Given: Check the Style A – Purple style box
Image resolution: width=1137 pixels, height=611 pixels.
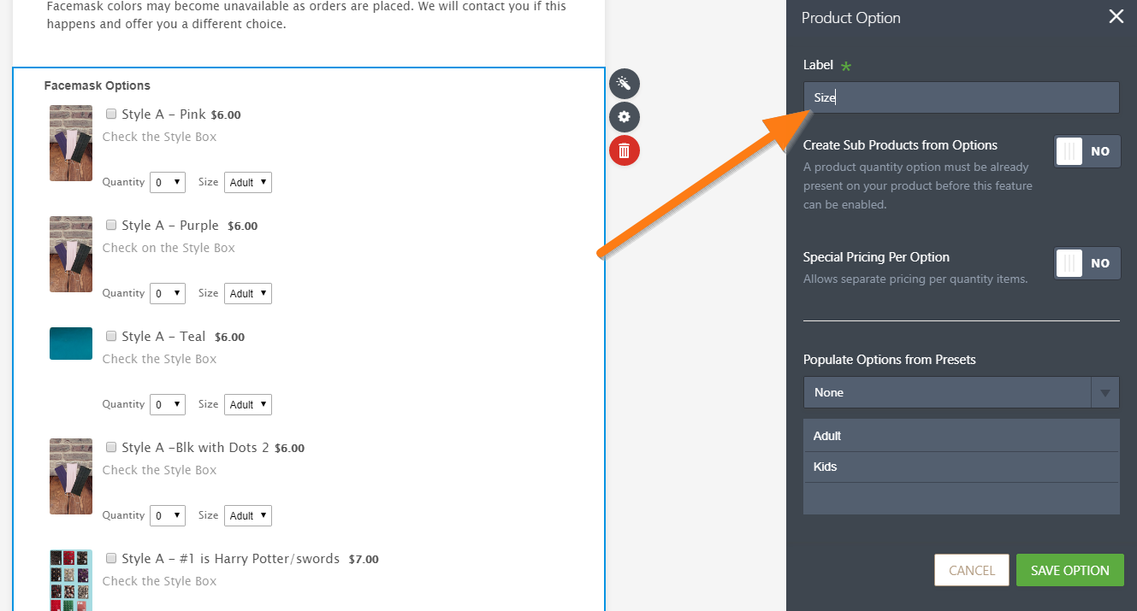Looking at the screenshot, I should 110,225.
